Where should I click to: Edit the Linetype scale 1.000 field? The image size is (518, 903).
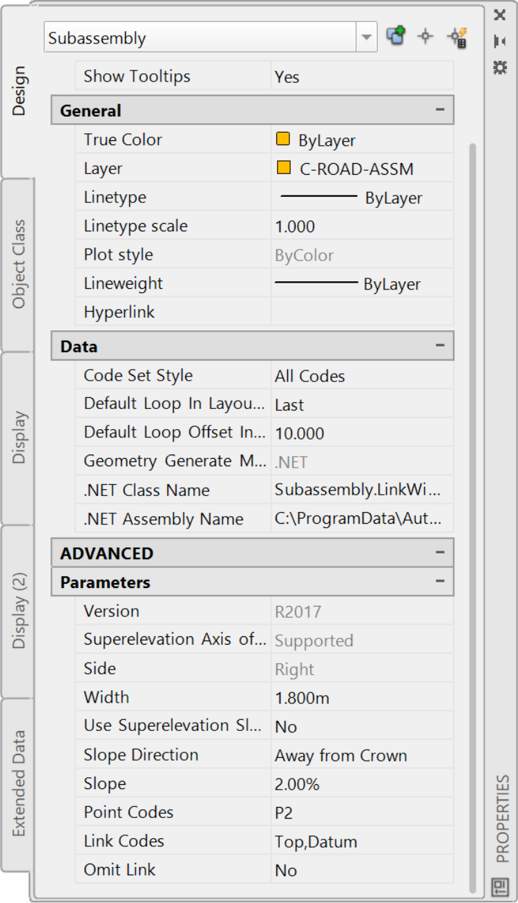click(x=362, y=227)
